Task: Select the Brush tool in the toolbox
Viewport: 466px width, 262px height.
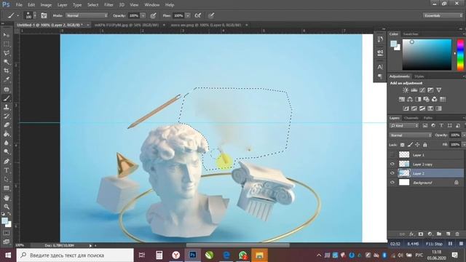Action: point(7,98)
